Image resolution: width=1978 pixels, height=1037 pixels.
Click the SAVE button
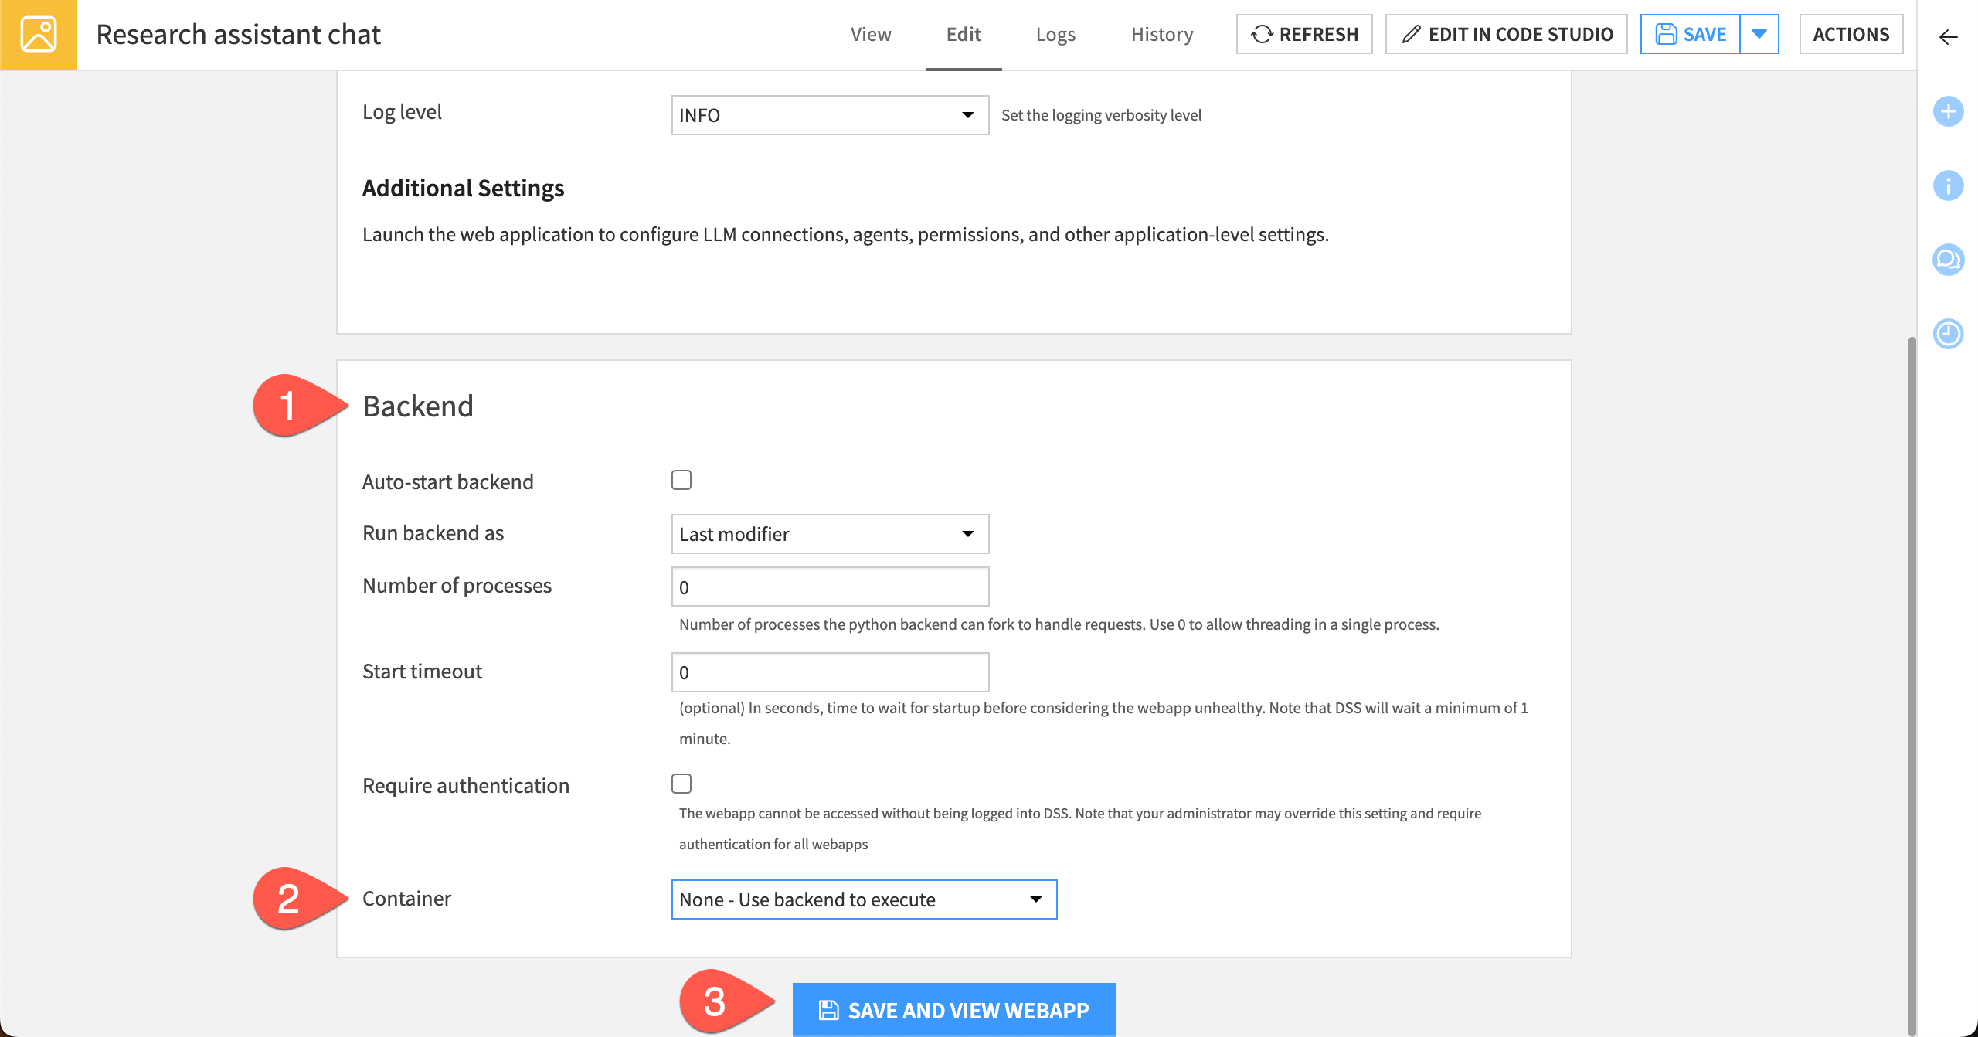1691,34
